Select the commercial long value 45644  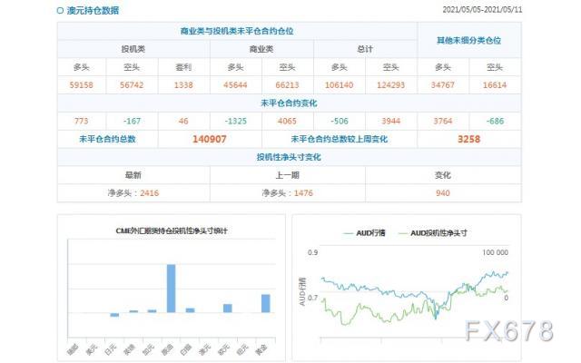[235, 84]
